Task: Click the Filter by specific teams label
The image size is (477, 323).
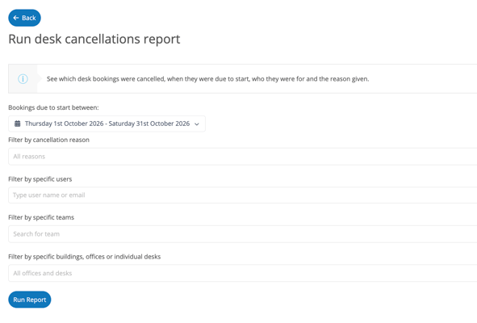Action: [41, 217]
